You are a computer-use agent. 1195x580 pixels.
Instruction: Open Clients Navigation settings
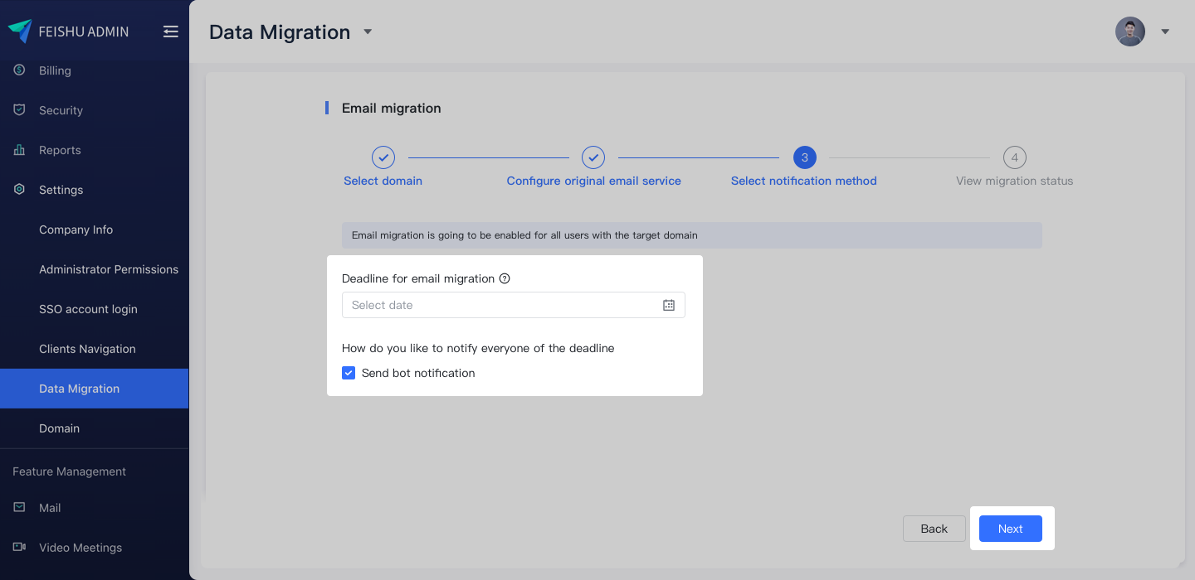point(95,349)
